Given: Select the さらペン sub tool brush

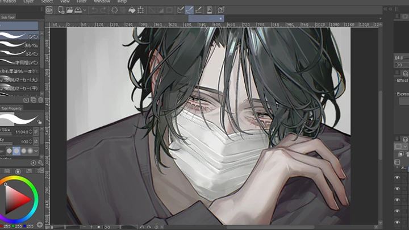Looking at the screenshot, I should coord(19,53).
